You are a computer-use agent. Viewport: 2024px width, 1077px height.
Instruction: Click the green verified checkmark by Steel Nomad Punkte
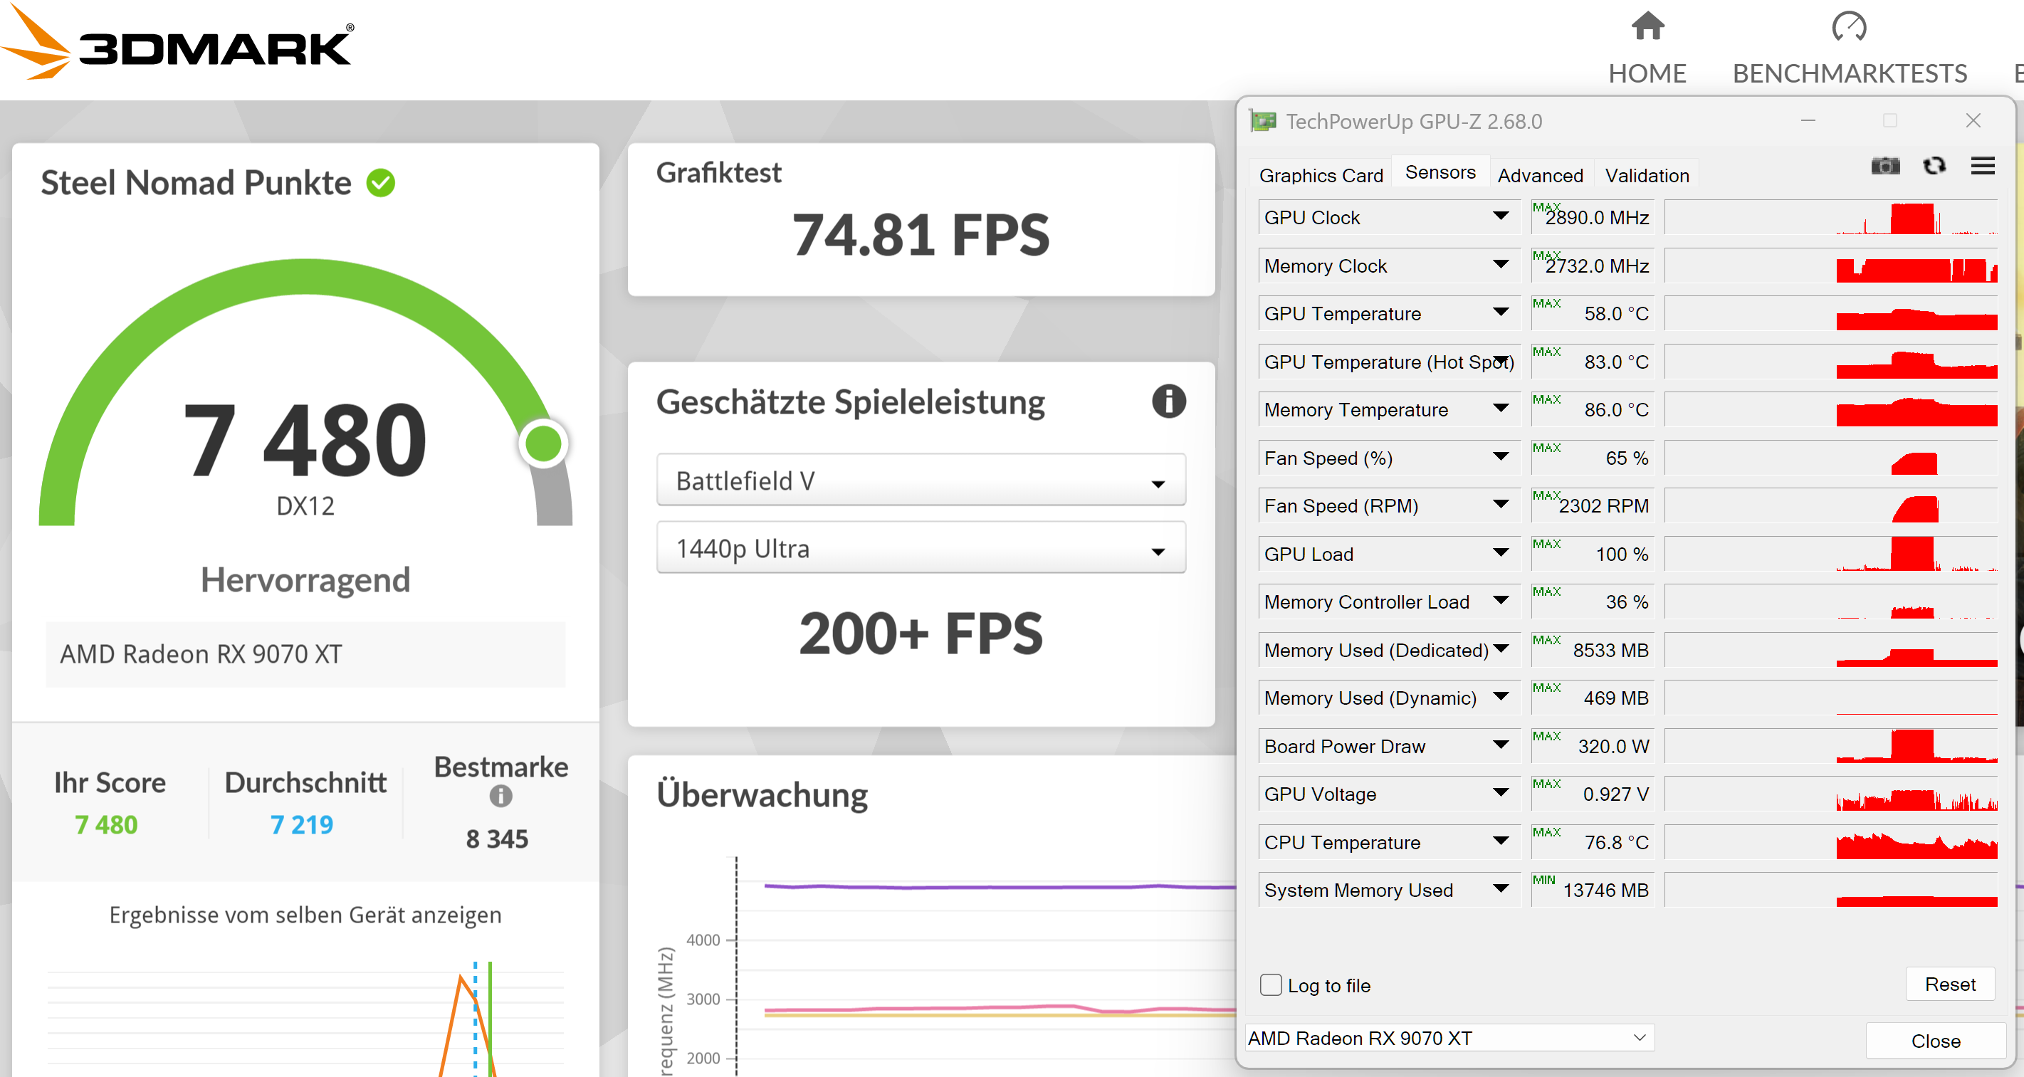coord(381,183)
